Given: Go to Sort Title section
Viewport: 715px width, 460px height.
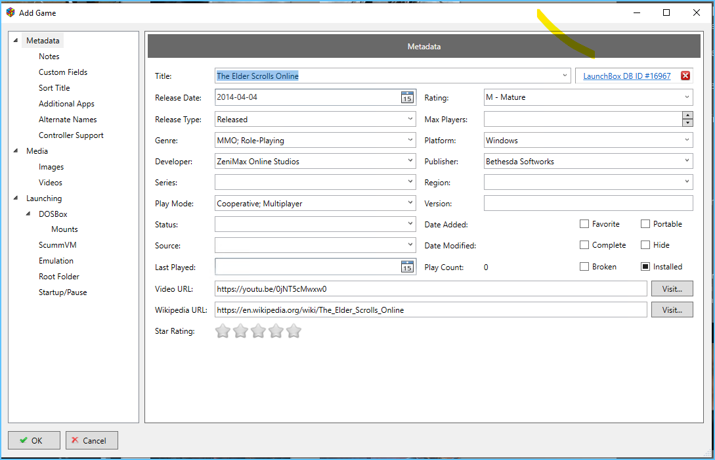Looking at the screenshot, I should click(54, 87).
